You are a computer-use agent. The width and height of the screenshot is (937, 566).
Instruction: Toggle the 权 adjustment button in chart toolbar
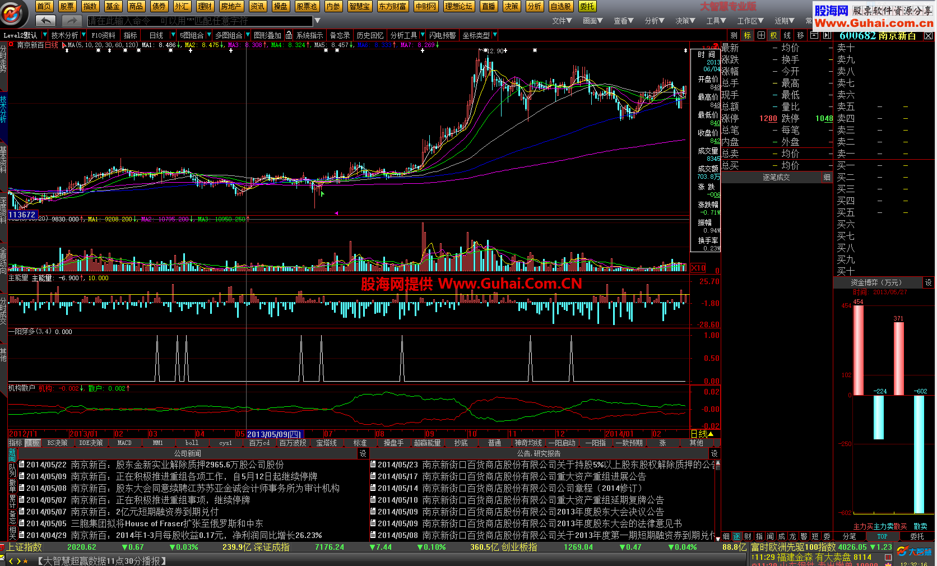[774, 35]
